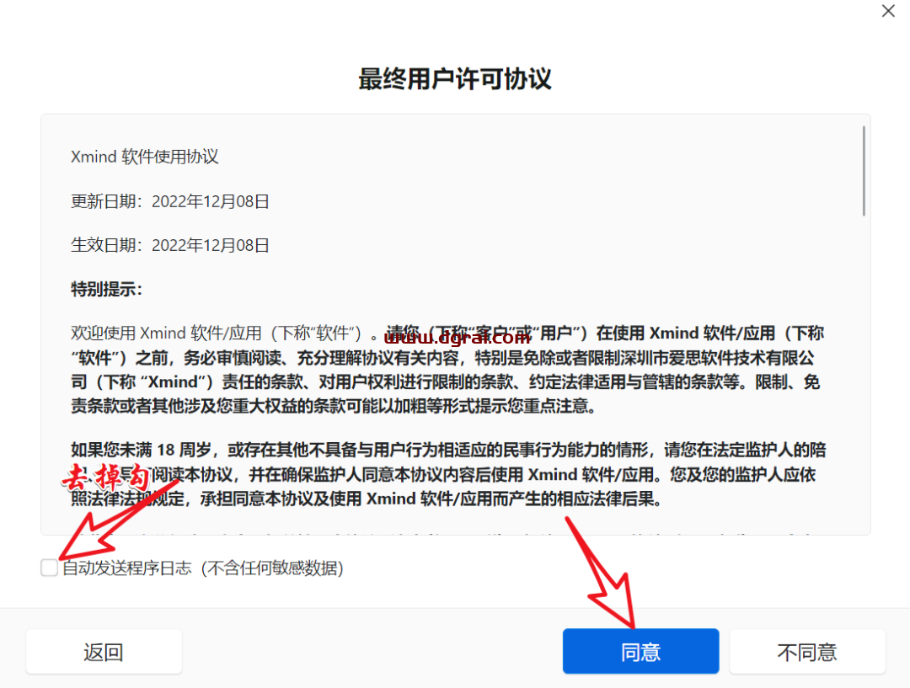
Task: Click the paragraph starting with 欢迎使用 Xmind
Action: click(447, 370)
